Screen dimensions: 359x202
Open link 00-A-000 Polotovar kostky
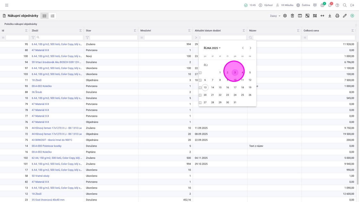tap(46, 146)
